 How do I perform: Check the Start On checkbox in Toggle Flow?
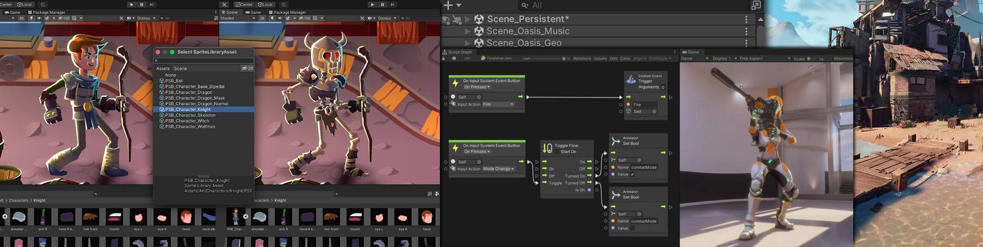557,152
